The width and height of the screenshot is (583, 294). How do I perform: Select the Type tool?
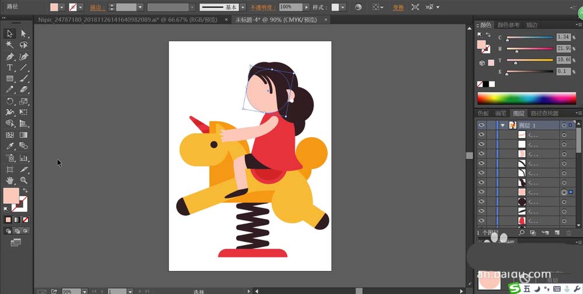(x=10, y=68)
